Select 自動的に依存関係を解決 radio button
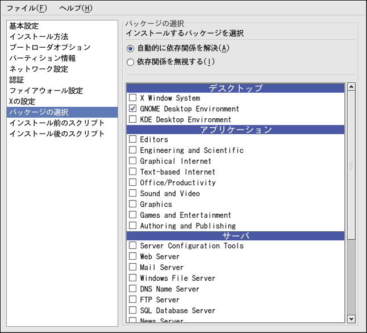The height and width of the screenshot is (333, 367). point(131,48)
